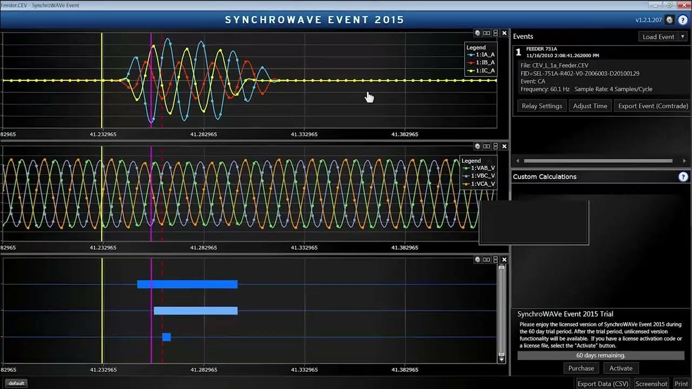Select the 1:VBC_V legend entry
This screenshot has height=389, width=692.
478,176
